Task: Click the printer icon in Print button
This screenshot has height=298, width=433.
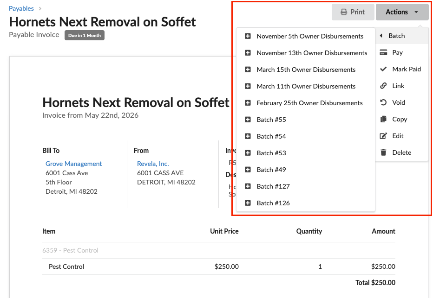Action: tap(344, 12)
